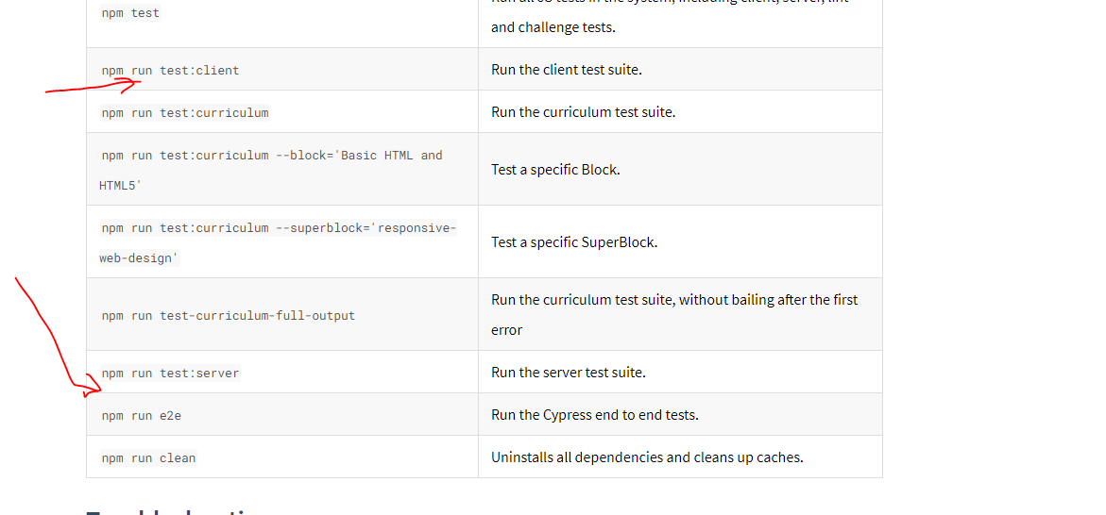Viewport: 1106px width, 515px height.
Task: Click the --block='Basic HTML and HTML5' command
Action: coord(271,171)
